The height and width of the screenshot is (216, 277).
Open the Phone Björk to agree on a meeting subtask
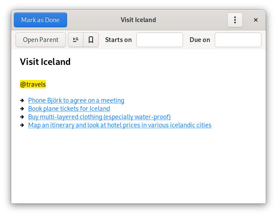[76, 100]
